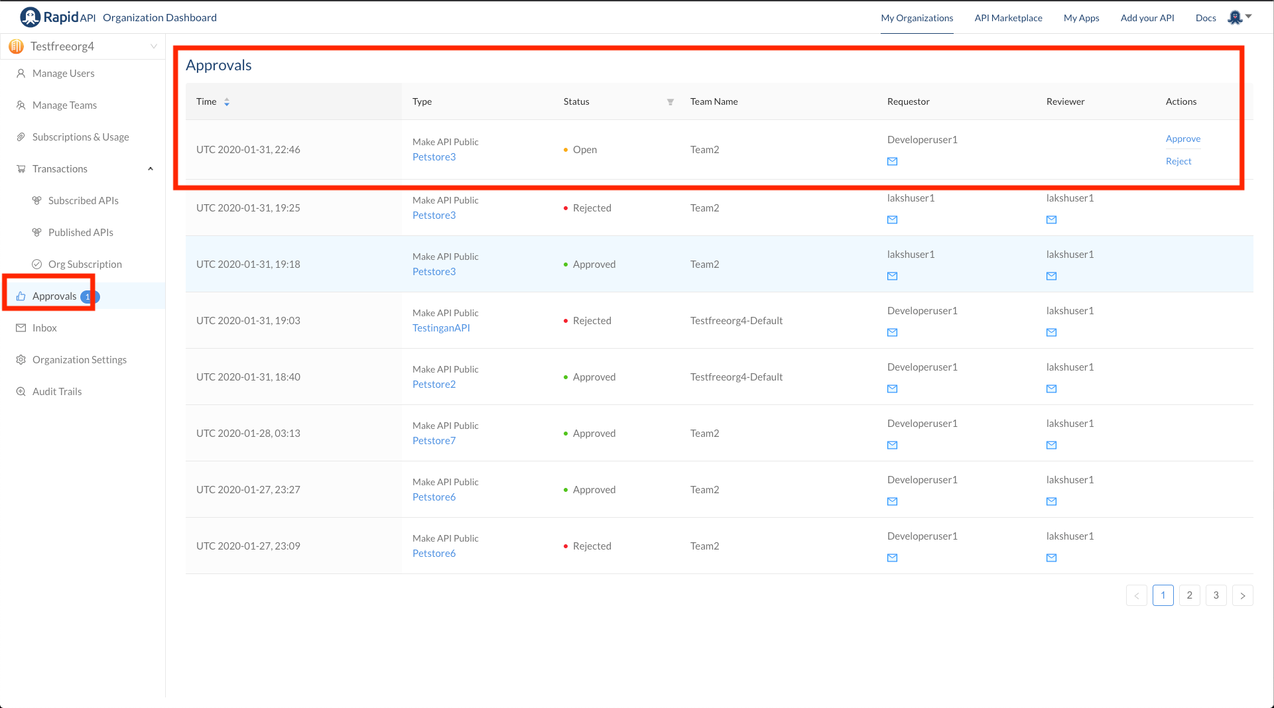Email requestor lakshuser1 of the 19:25 request
This screenshot has height=708, width=1274.
(893, 219)
